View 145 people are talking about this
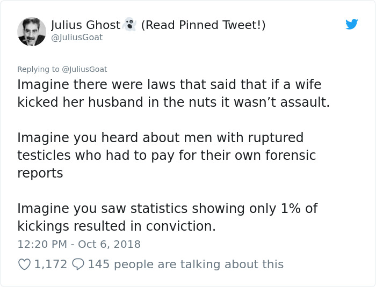 coord(185,264)
